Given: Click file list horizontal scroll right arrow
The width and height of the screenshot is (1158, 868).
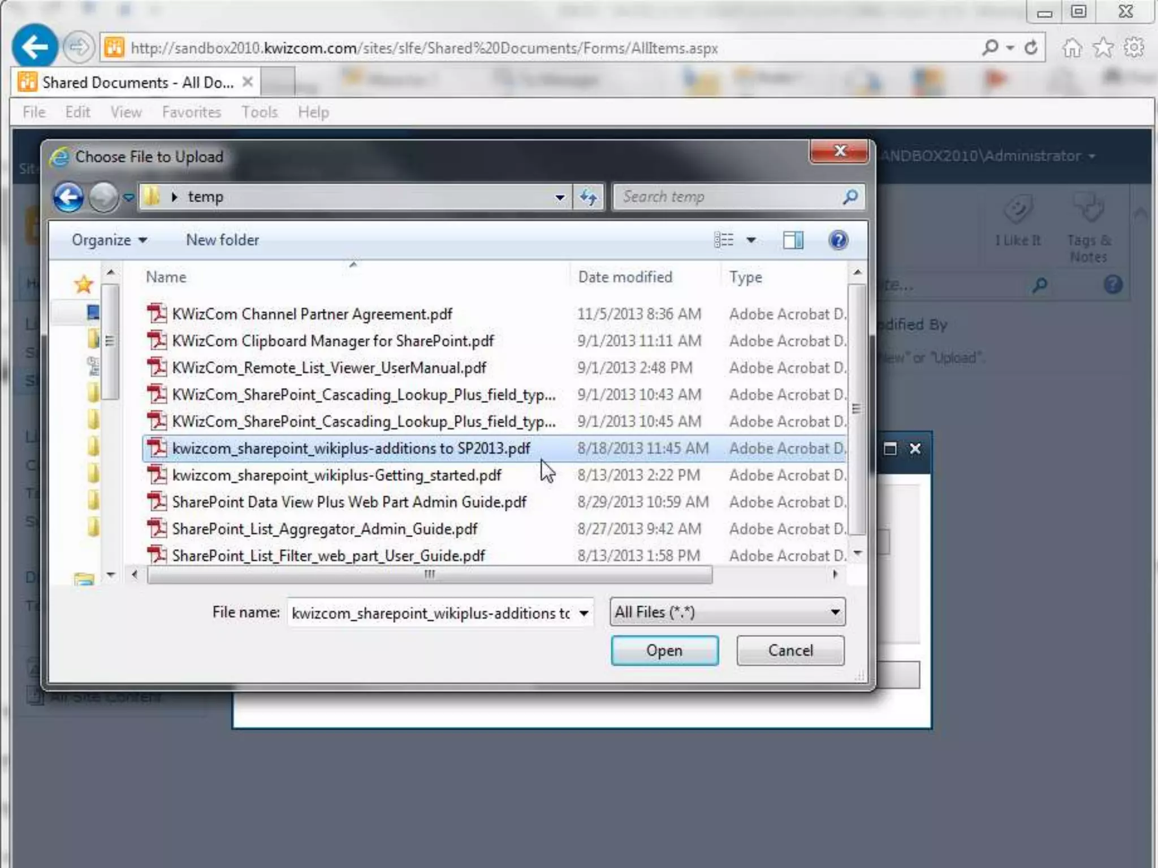Looking at the screenshot, I should 835,575.
